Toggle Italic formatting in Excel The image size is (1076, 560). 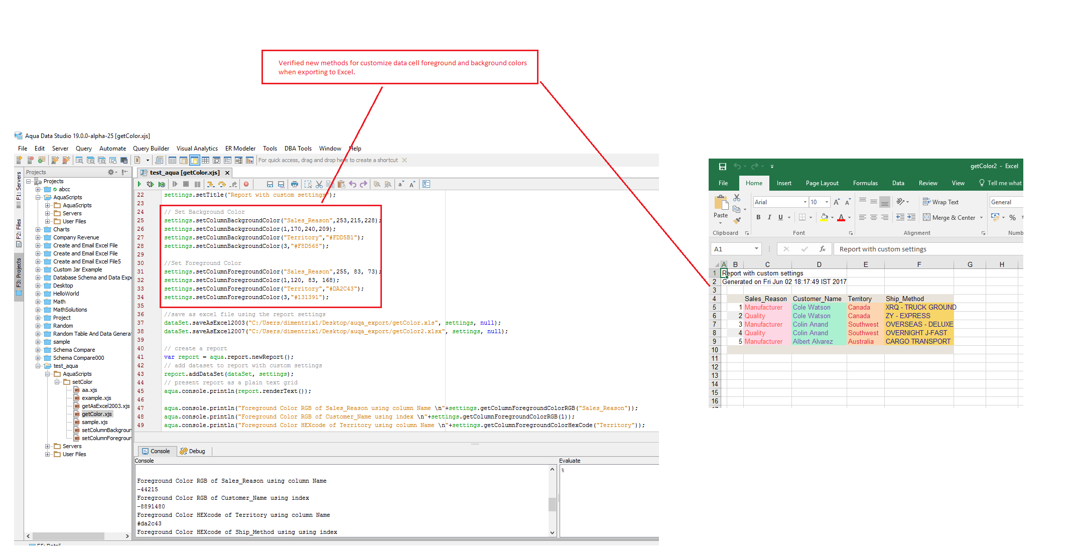(769, 217)
